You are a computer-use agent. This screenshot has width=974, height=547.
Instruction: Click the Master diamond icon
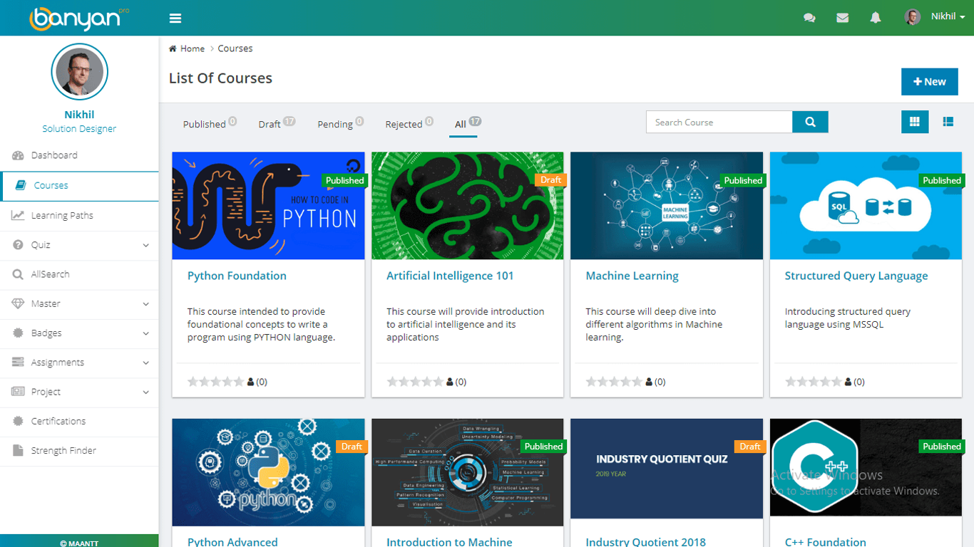[x=18, y=303]
